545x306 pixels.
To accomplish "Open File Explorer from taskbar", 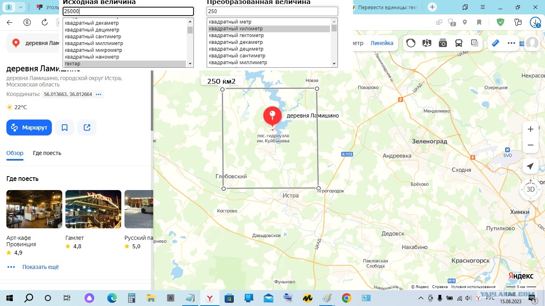I will pos(151,298).
